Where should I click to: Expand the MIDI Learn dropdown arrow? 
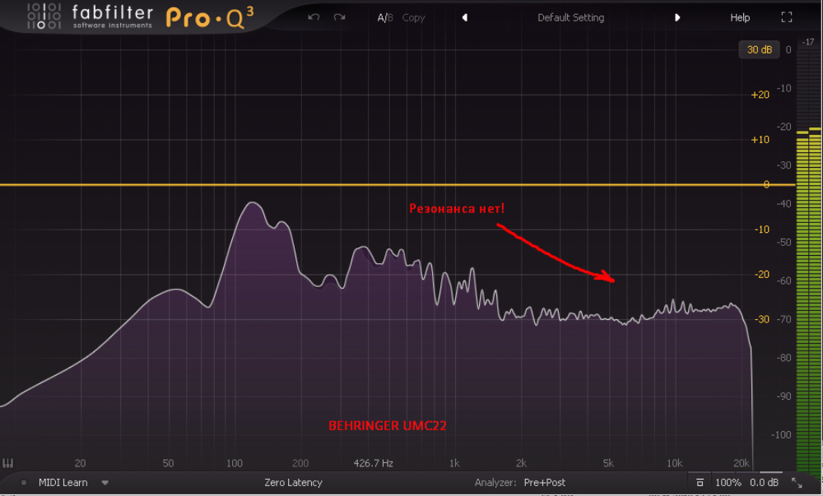[105, 482]
